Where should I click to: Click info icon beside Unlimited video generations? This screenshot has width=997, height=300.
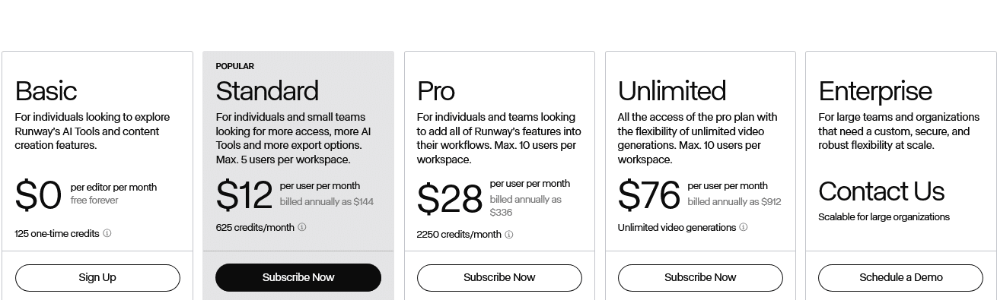click(x=744, y=227)
